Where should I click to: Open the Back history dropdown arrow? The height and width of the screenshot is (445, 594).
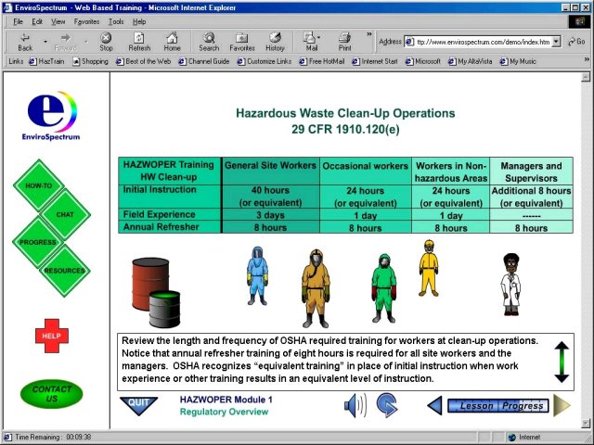coord(45,41)
